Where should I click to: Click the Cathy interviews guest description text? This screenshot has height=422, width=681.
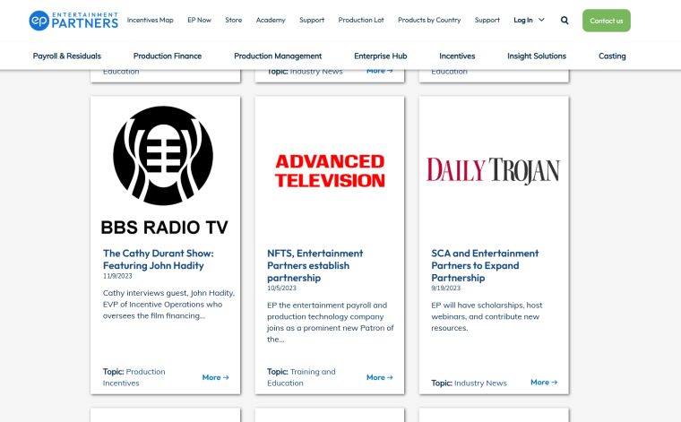pos(168,305)
